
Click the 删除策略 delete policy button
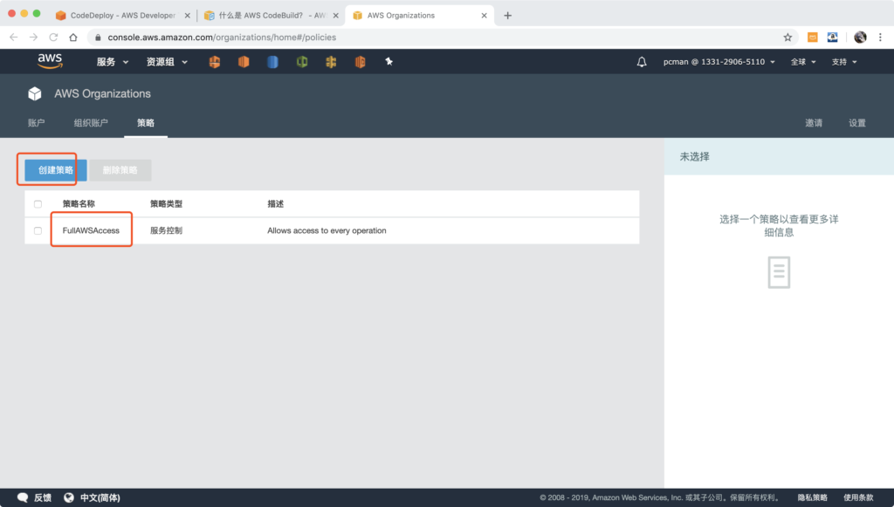click(x=120, y=170)
